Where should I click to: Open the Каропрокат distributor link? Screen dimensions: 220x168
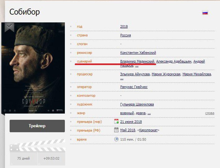click(148, 130)
